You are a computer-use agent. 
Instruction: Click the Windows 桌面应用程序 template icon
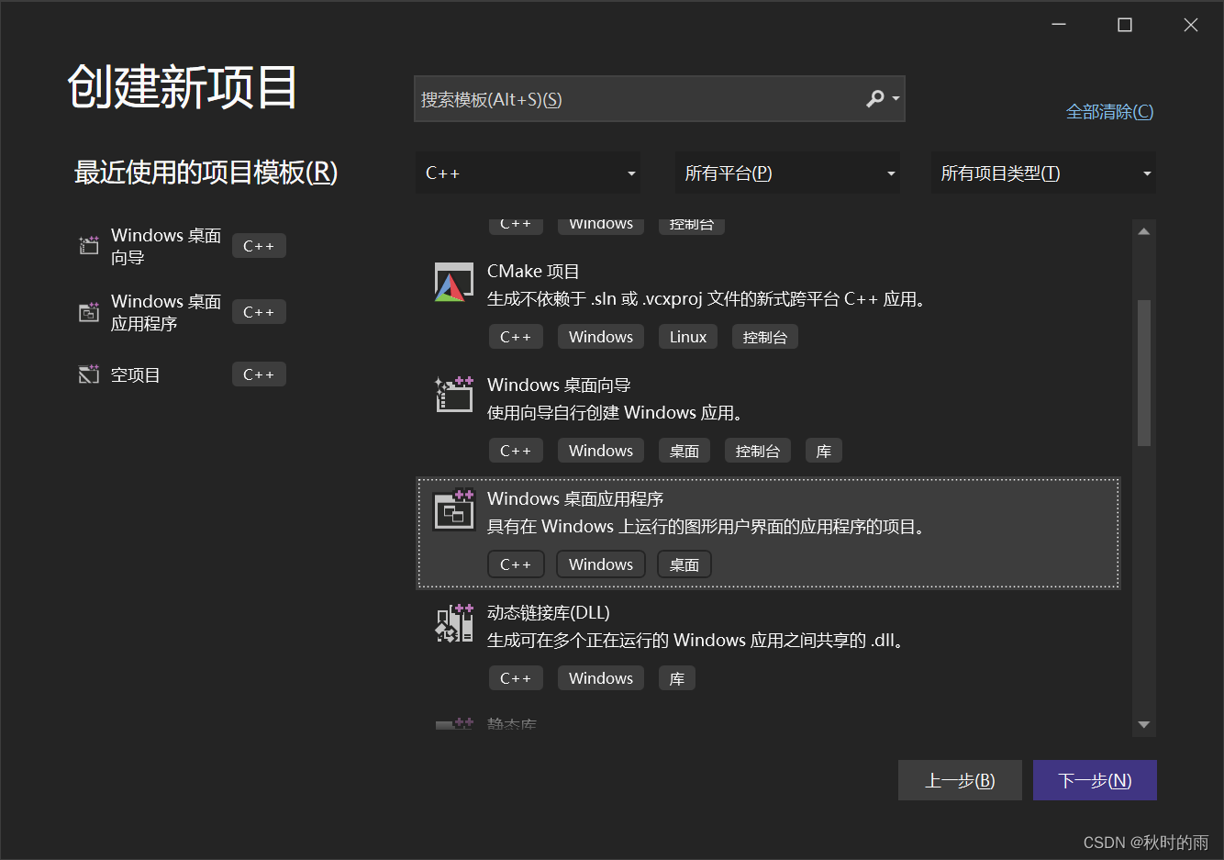coord(452,510)
